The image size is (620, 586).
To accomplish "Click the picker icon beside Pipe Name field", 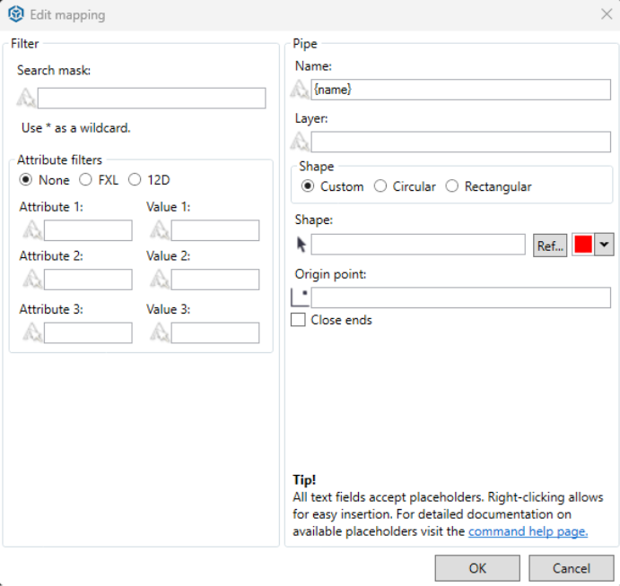I will [x=300, y=90].
